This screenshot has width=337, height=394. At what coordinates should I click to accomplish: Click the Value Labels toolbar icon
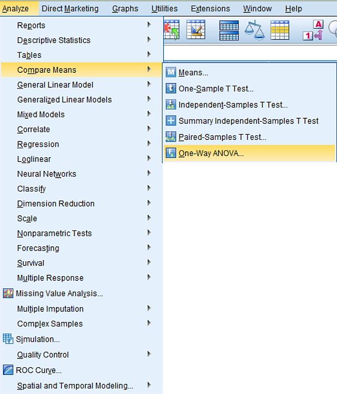(313, 30)
